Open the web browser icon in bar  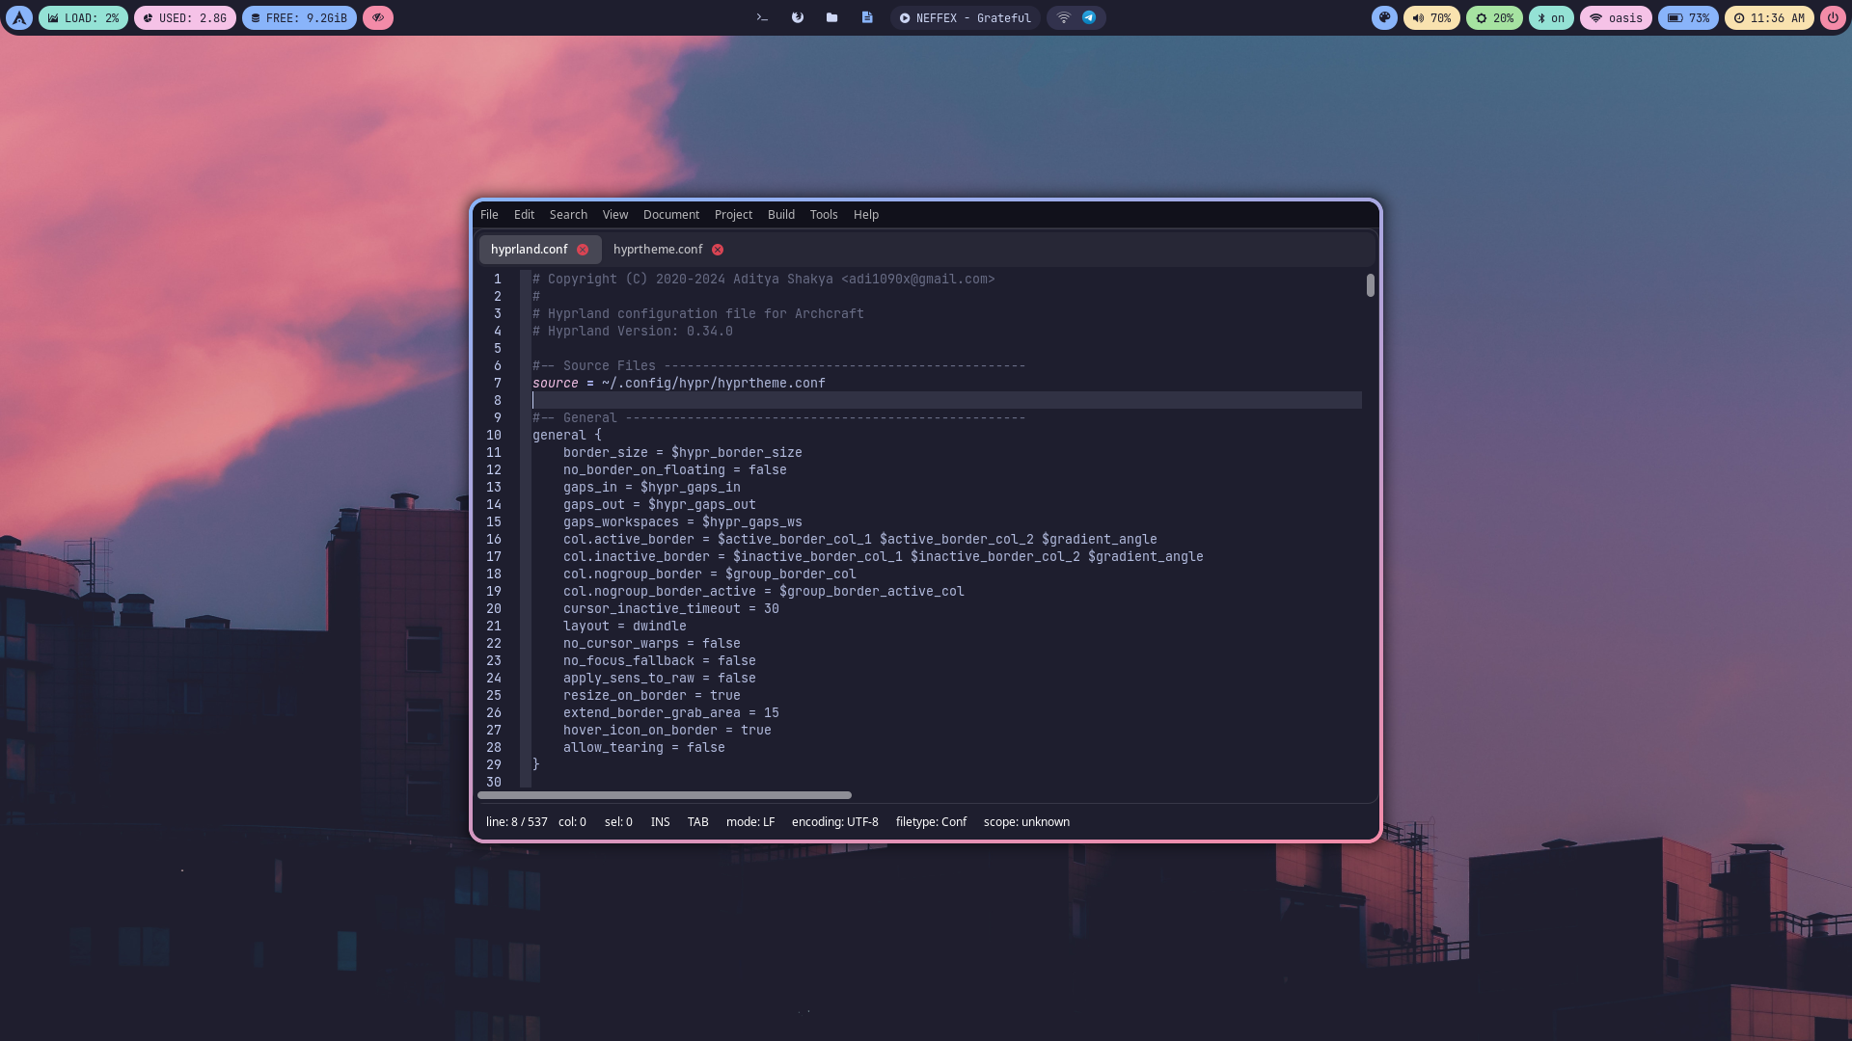click(798, 17)
